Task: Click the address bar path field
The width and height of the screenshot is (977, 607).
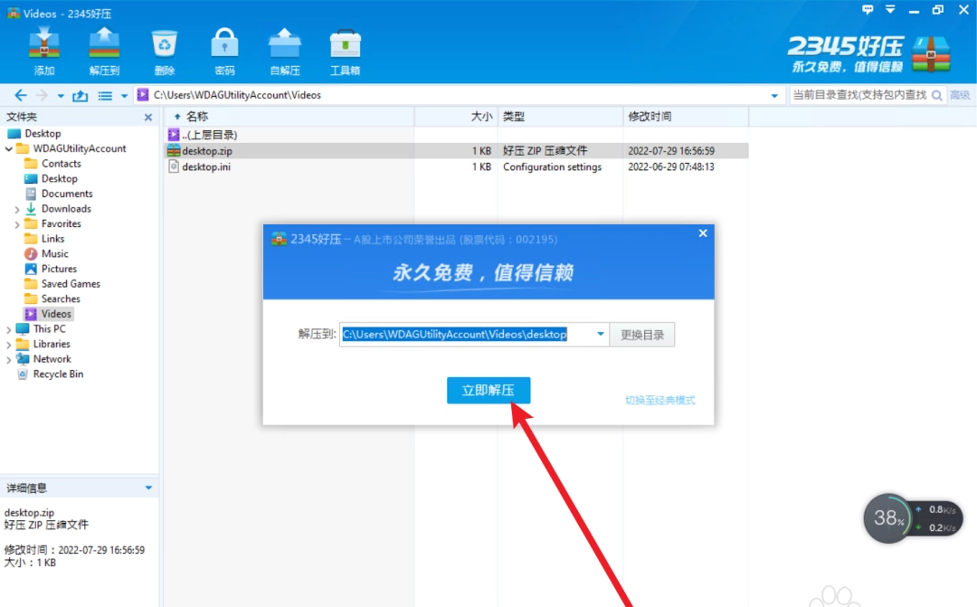Action: point(458,95)
